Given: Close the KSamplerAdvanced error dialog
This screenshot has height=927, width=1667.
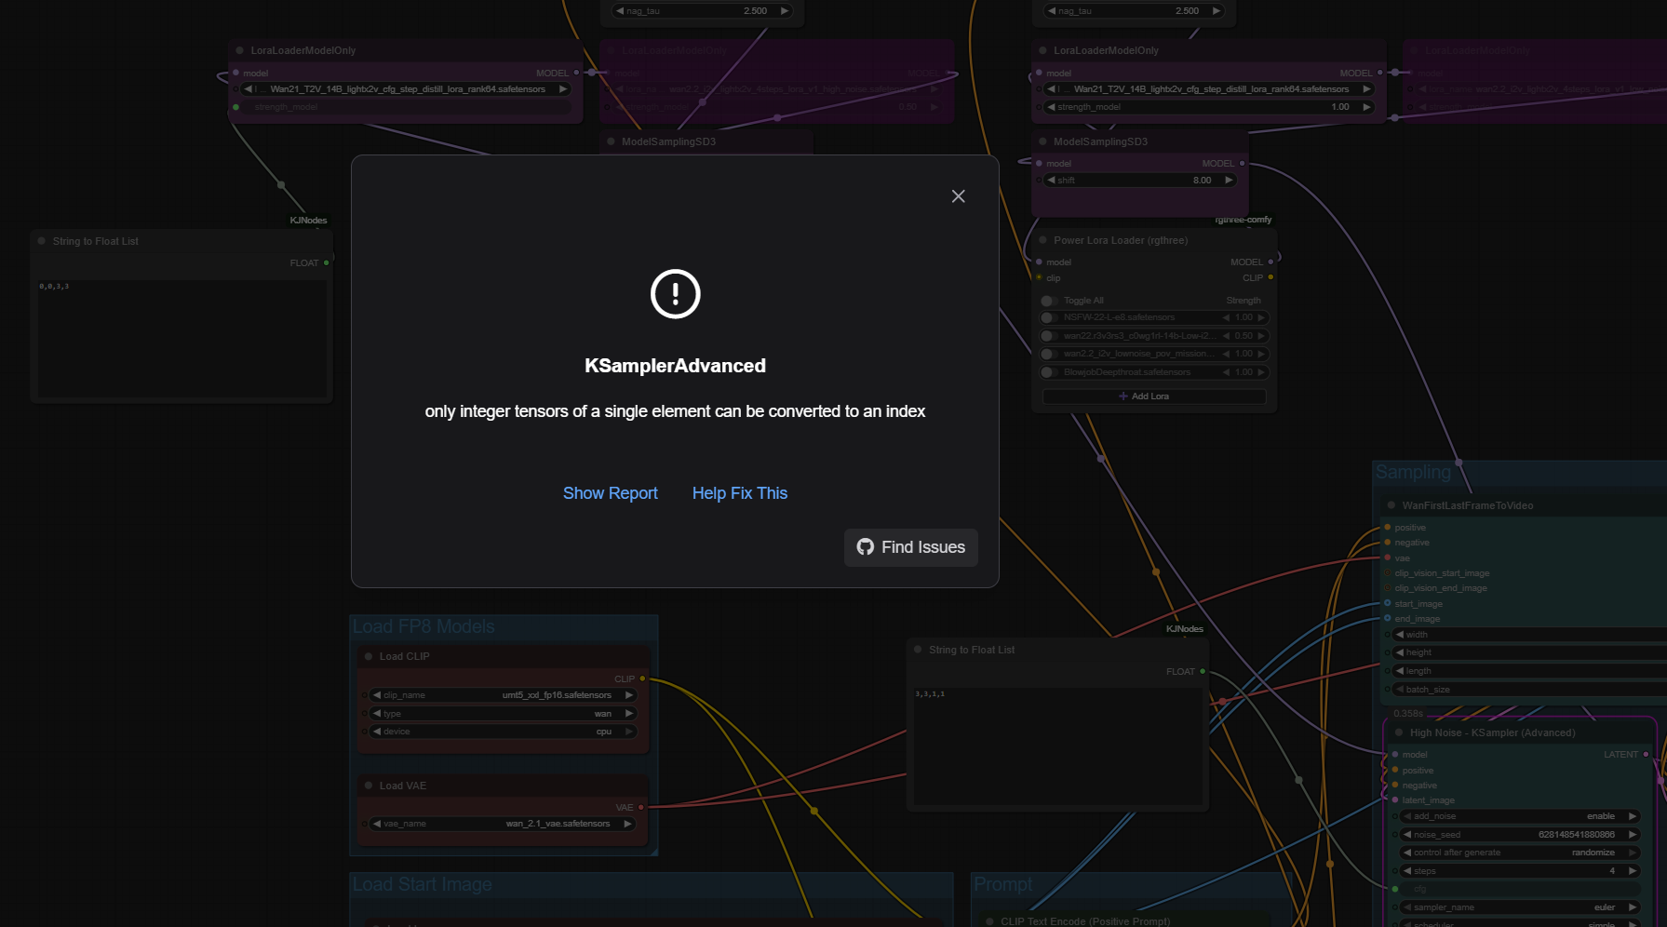Looking at the screenshot, I should [x=958, y=196].
